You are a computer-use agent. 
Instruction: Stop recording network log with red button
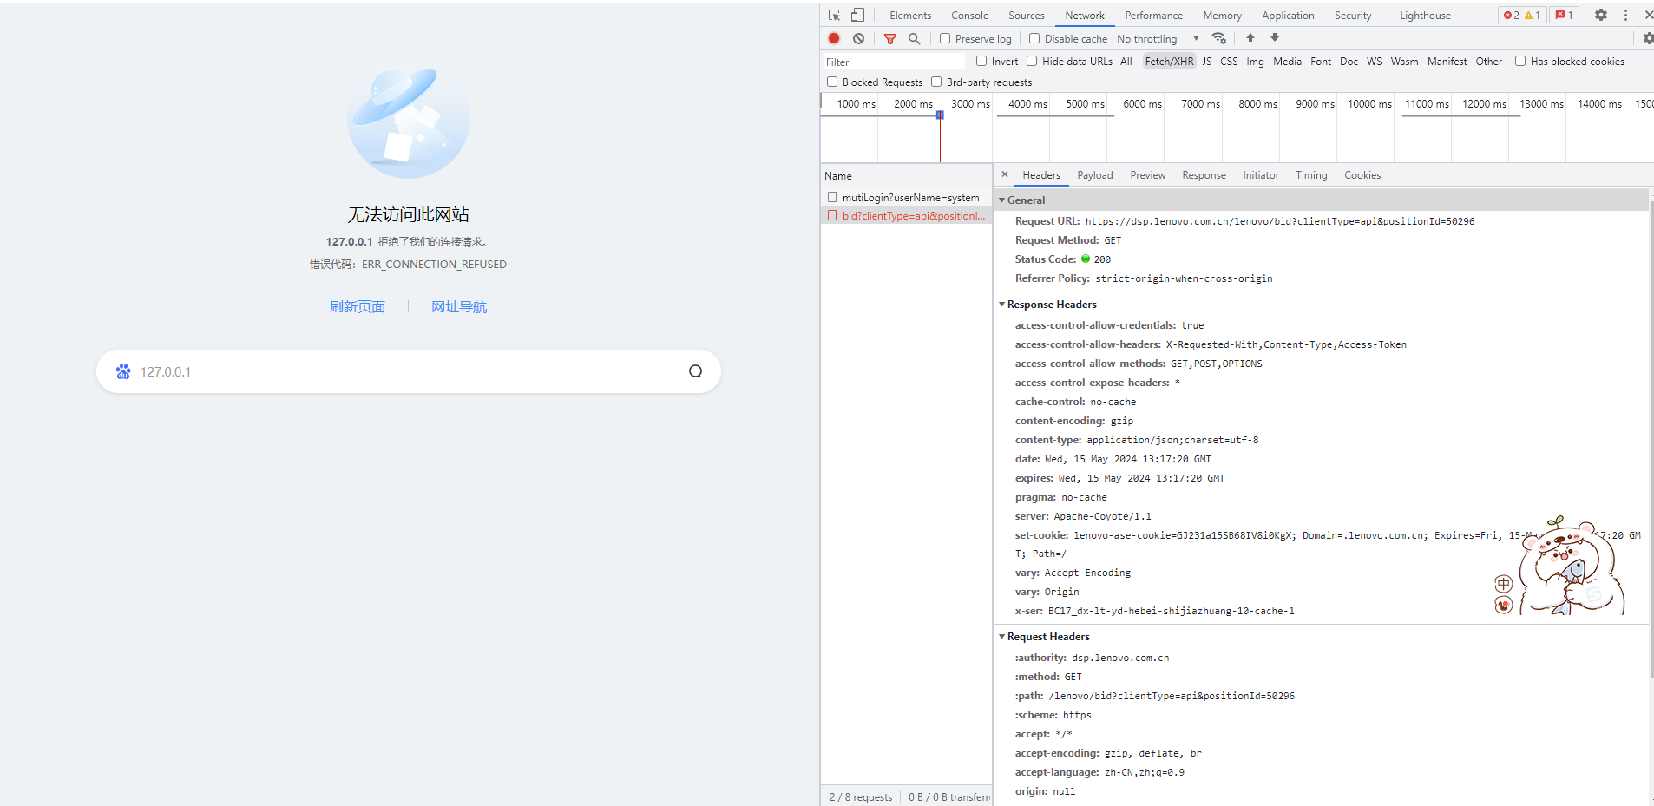click(x=834, y=38)
